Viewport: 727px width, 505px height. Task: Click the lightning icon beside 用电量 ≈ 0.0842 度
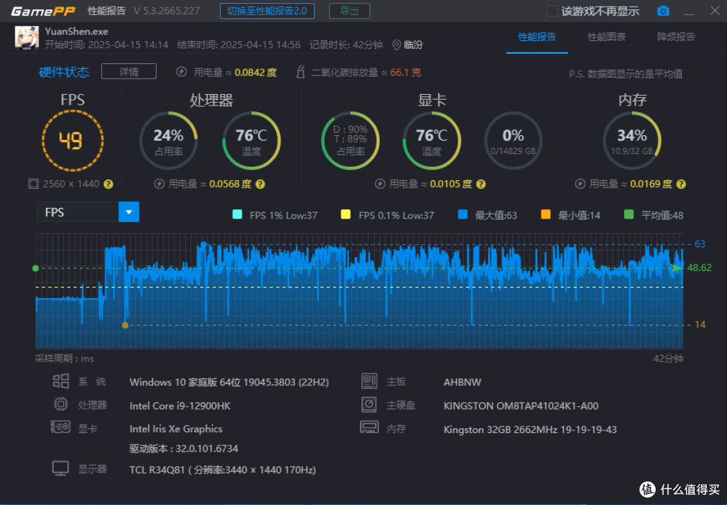181,72
